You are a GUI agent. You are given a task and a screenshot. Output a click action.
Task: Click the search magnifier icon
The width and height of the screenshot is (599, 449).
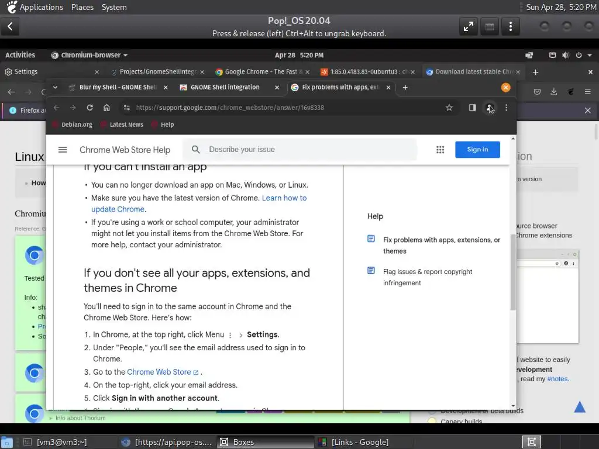click(195, 150)
